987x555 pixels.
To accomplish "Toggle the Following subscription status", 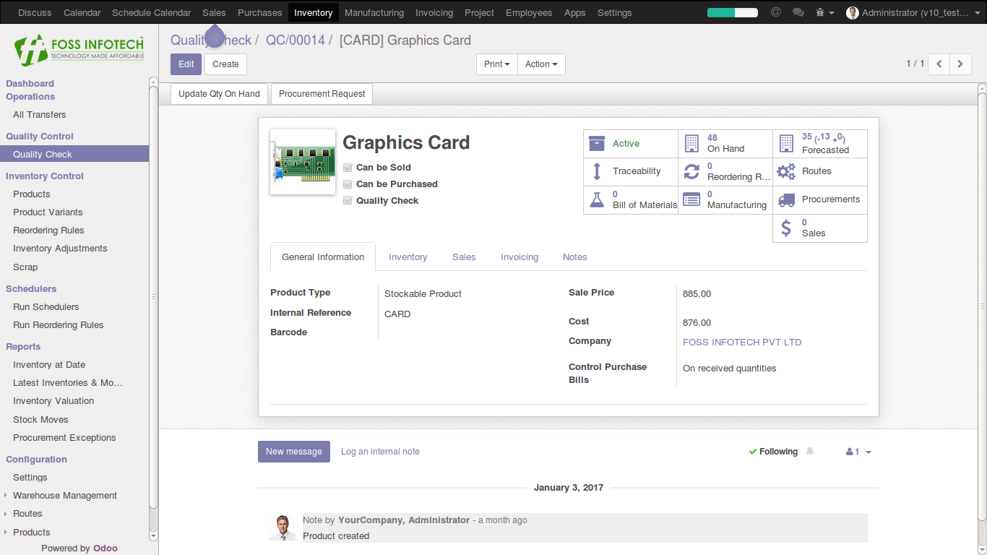I will tap(773, 452).
